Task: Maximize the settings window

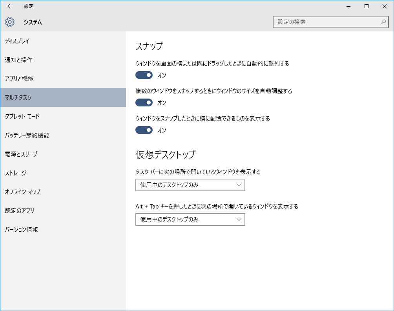Action: [367, 6]
